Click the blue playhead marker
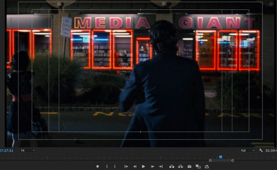Screen dimensions: 277x170 (221, 157)
